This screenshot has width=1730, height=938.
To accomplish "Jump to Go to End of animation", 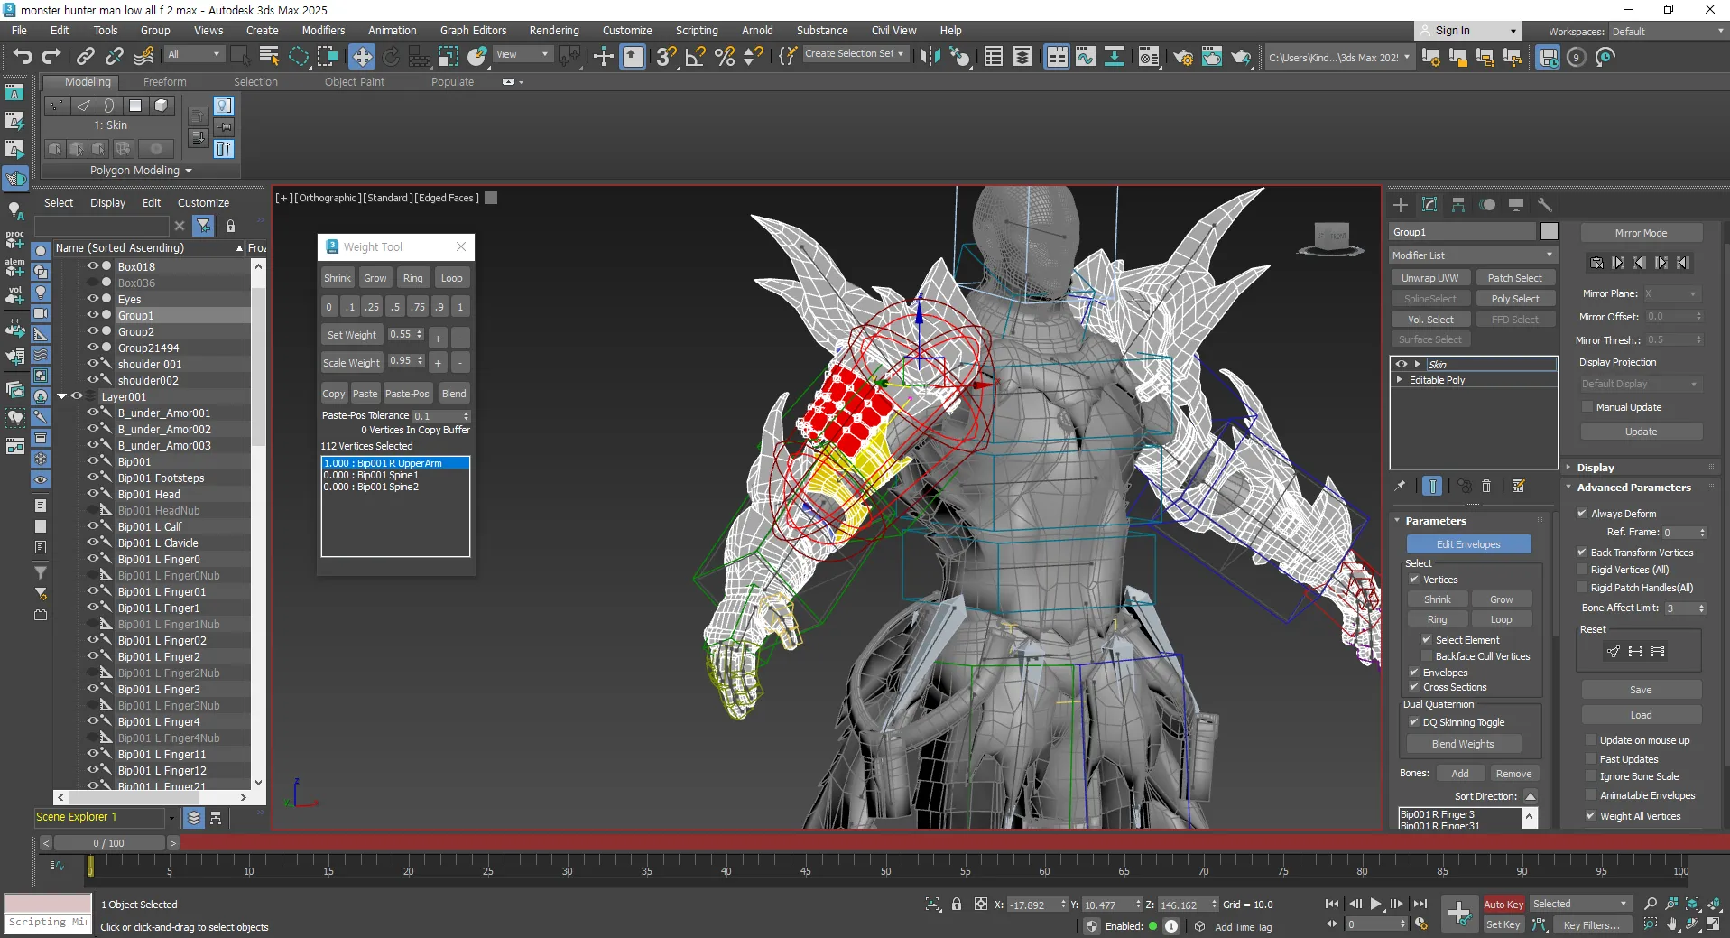I will tap(1420, 904).
